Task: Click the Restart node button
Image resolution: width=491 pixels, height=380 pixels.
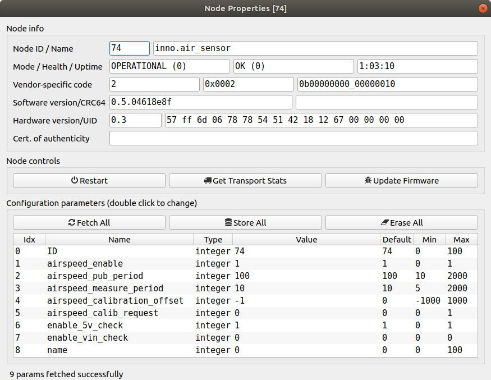Action: 89,180
